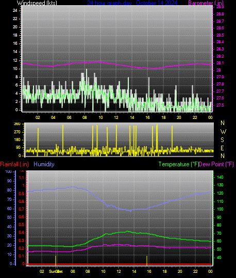Click the blue 0 on the humidity axis
Image resolution: width=236 pixels, height=278 pixels.
pos(11,264)
